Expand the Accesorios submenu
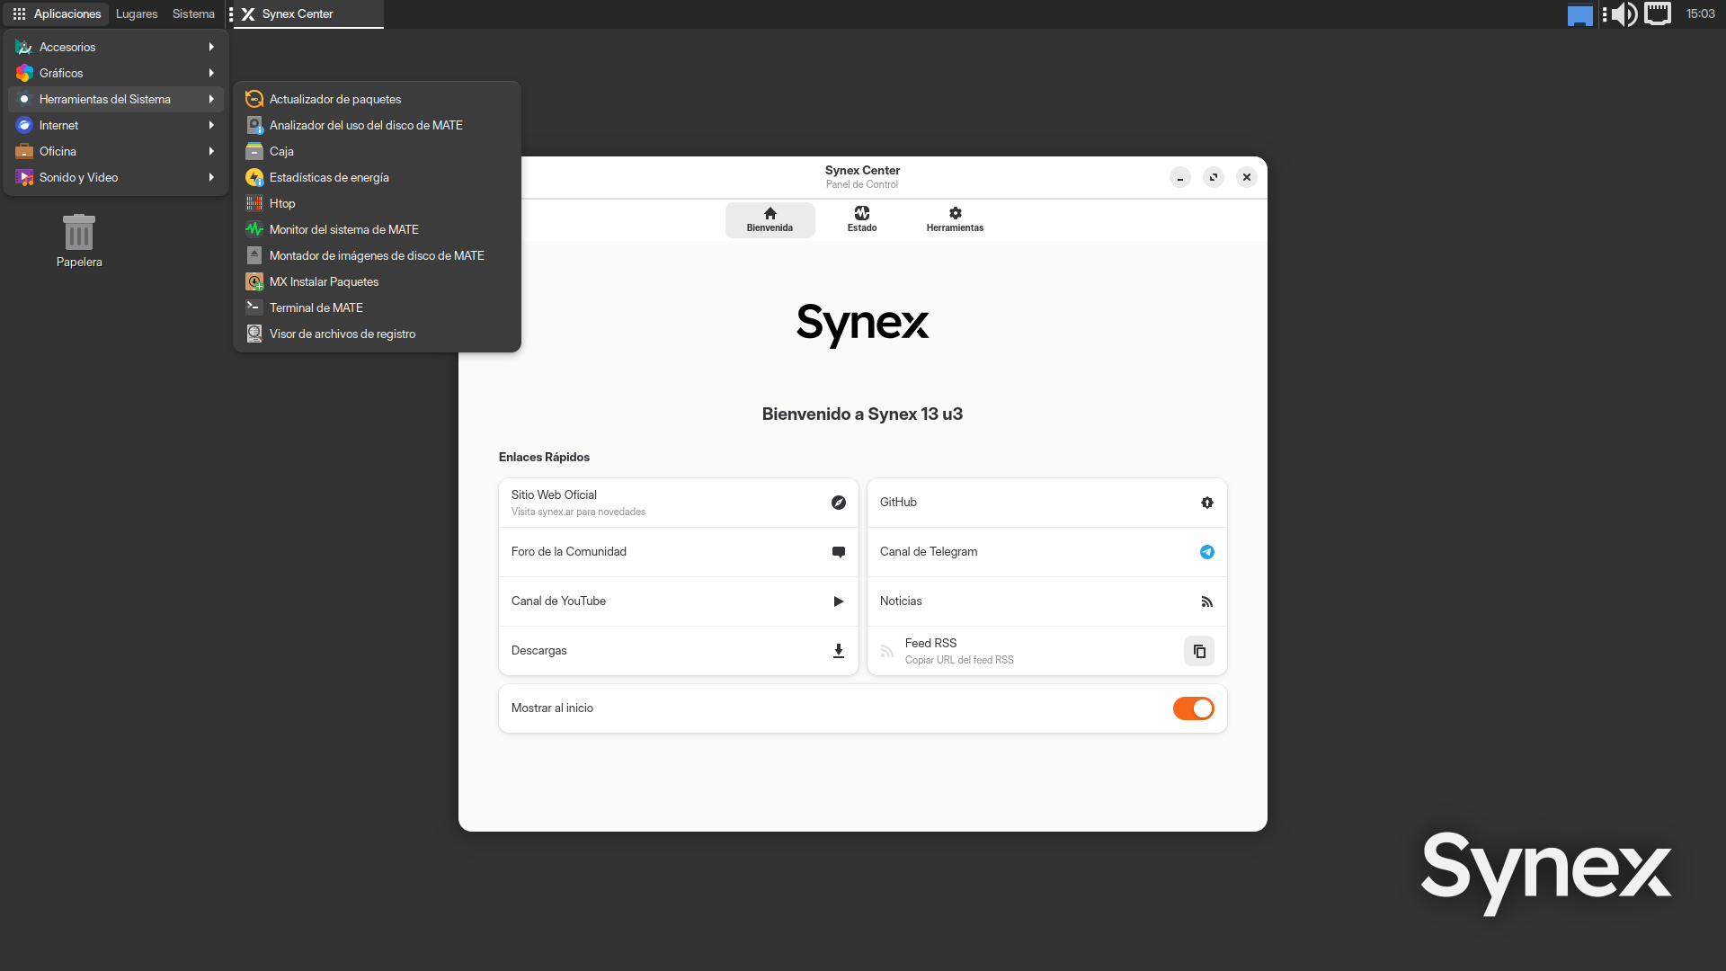Viewport: 1726px width, 971px height. [115, 47]
